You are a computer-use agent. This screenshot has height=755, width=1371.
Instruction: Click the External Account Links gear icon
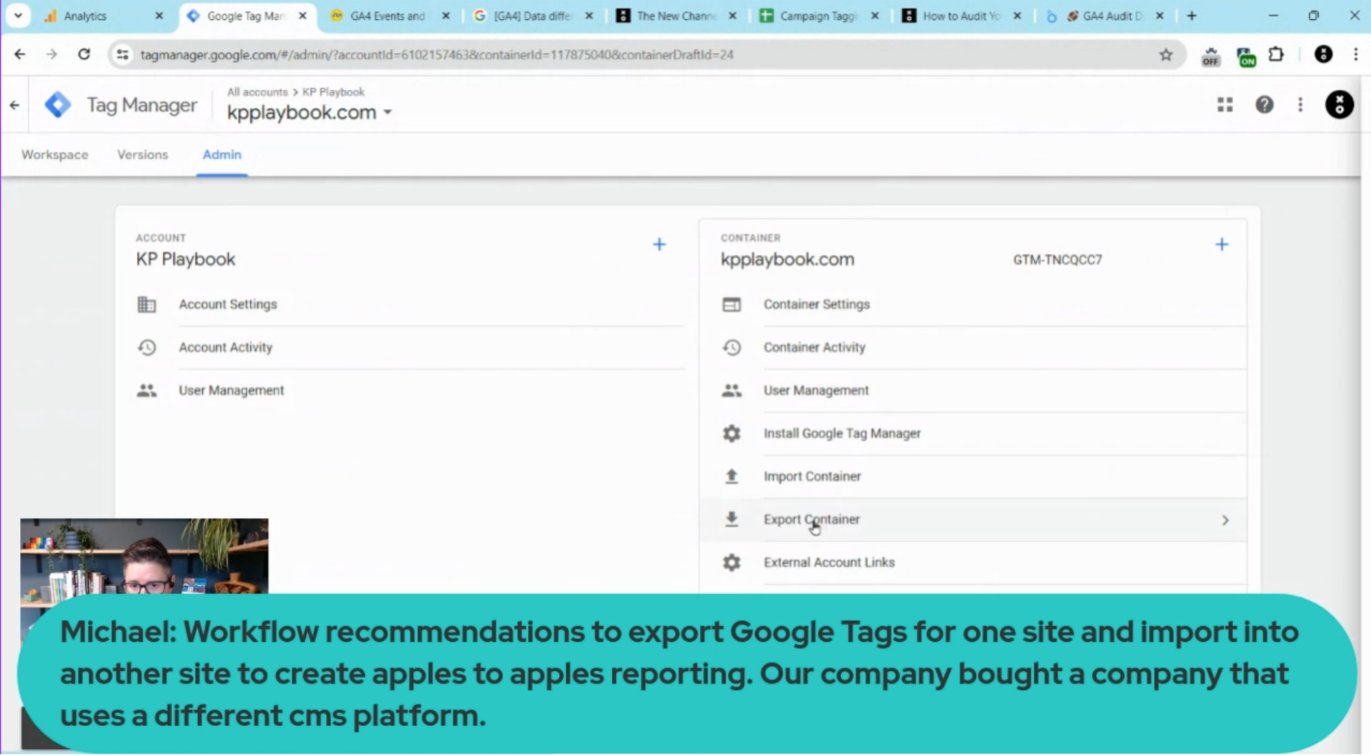pyautogui.click(x=732, y=562)
